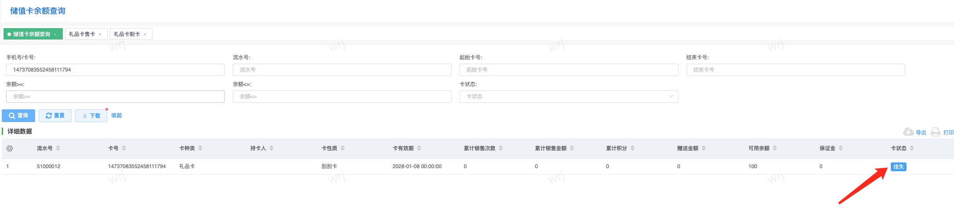Viewport: 954px width, 209px height.
Task: Click the 下载 download button
Action: [x=91, y=115]
